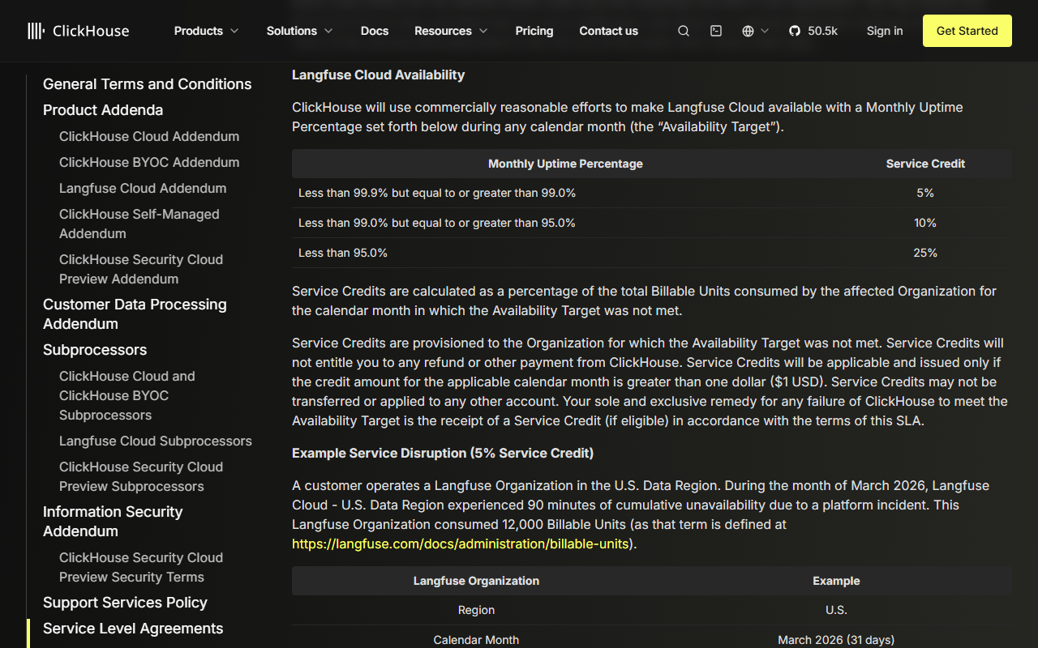Open Information Security Addendum
Viewport: 1038px width, 648px height.
113,522
